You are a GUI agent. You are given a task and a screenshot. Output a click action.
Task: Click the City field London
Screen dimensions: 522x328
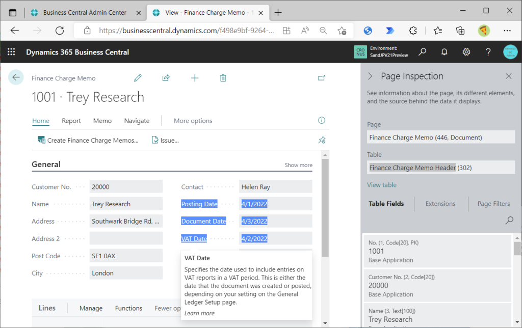click(126, 273)
